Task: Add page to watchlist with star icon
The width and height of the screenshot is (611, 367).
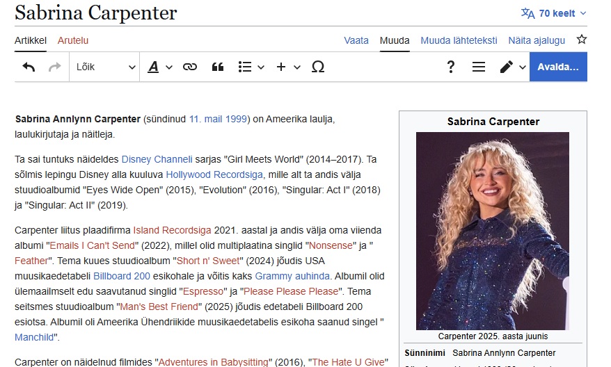Action: tap(581, 40)
